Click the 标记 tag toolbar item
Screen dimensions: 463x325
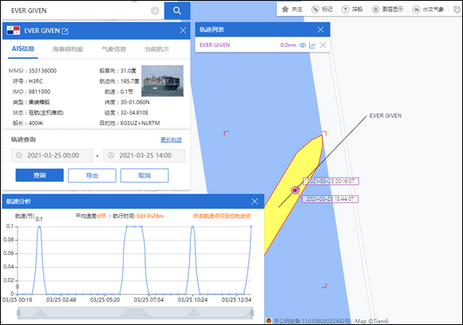click(323, 10)
